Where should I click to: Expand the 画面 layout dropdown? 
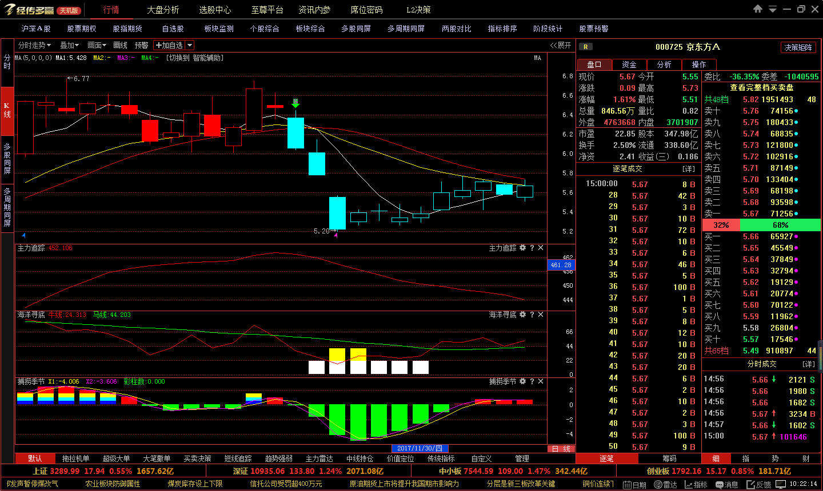[x=97, y=45]
